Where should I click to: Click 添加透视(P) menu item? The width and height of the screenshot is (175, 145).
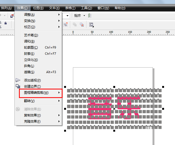pos(41,80)
